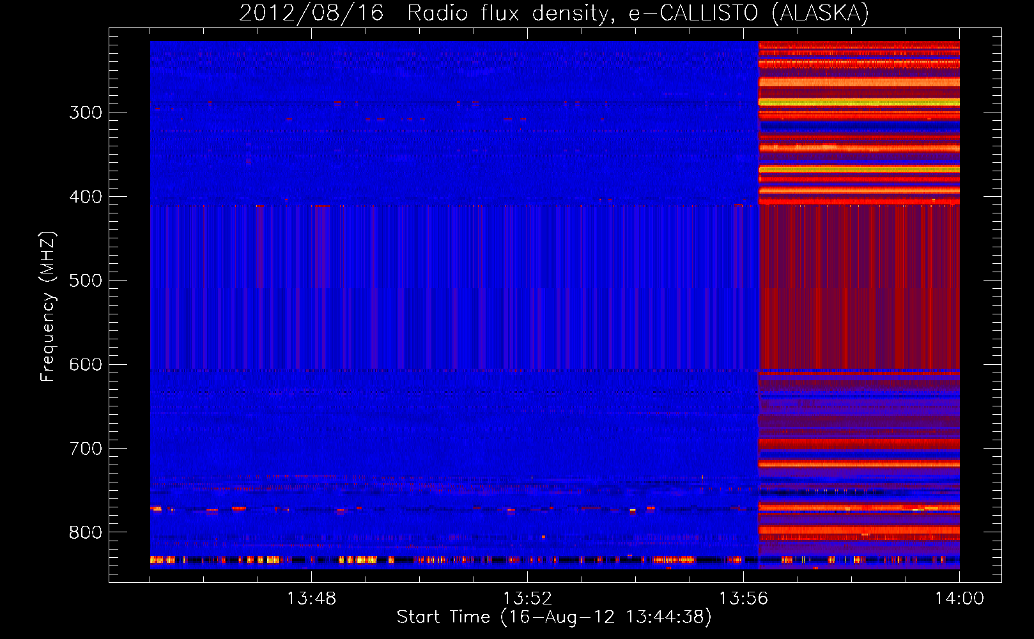Select the 13:56 time tick label
This screenshot has width=1034, height=639.
[x=743, y=599]
